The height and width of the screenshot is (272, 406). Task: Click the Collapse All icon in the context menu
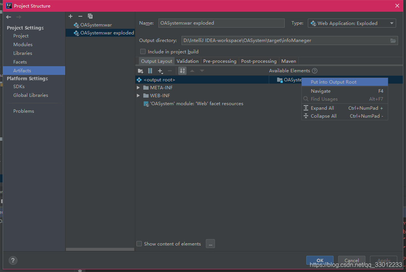306,116
